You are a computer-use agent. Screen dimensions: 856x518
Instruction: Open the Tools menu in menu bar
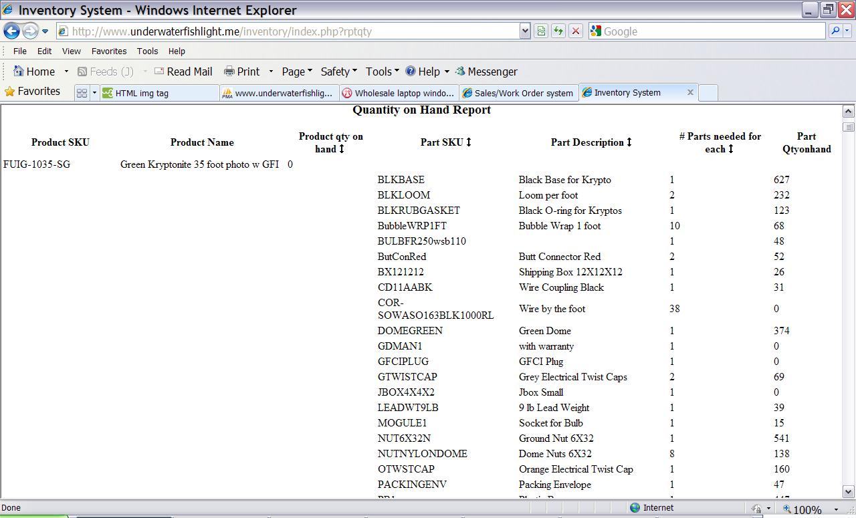click(148, 51)
